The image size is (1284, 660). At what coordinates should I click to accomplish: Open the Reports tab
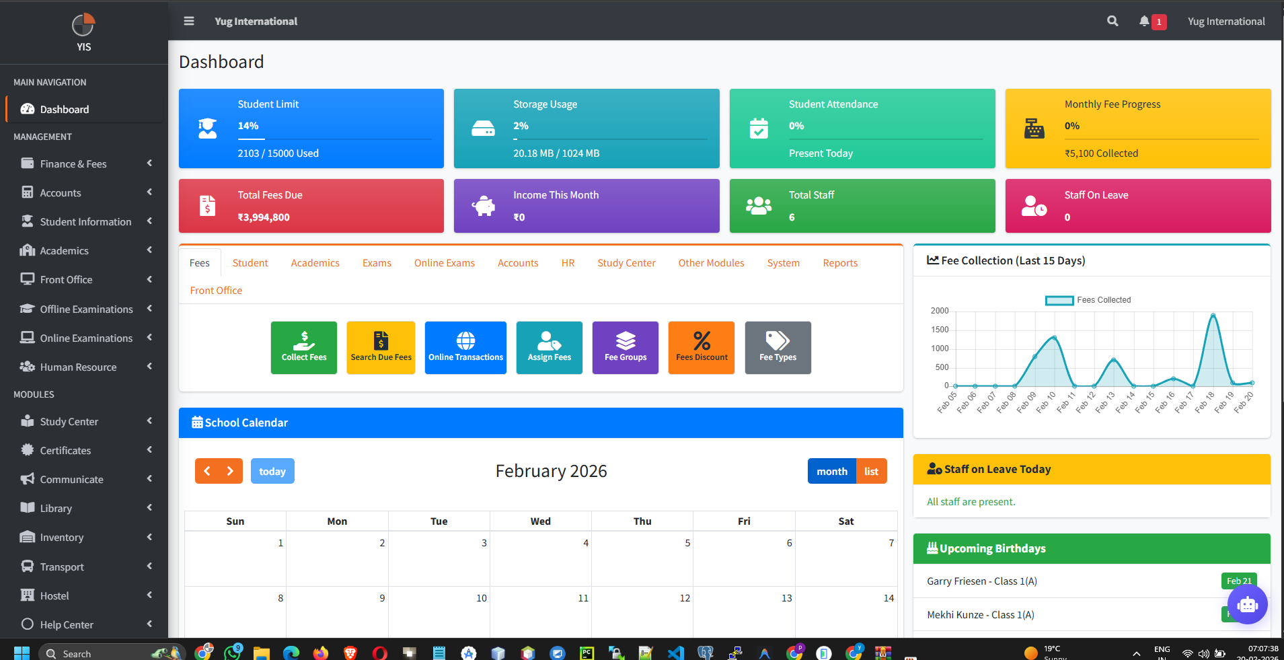click(839, 262)
